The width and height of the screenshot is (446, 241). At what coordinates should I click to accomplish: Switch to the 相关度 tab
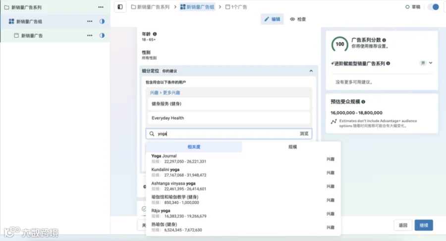(194, 147)
